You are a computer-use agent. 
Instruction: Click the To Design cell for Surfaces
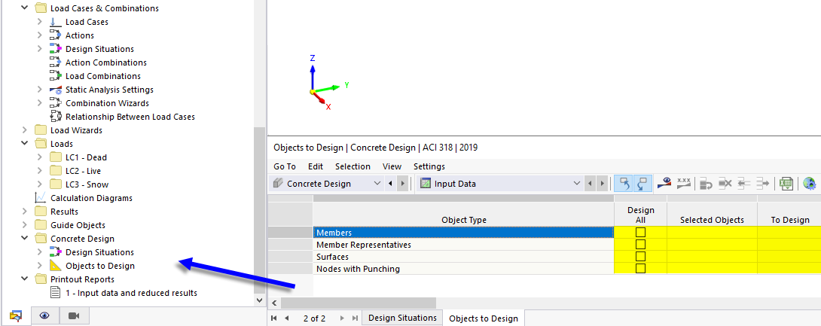(789, 257)
